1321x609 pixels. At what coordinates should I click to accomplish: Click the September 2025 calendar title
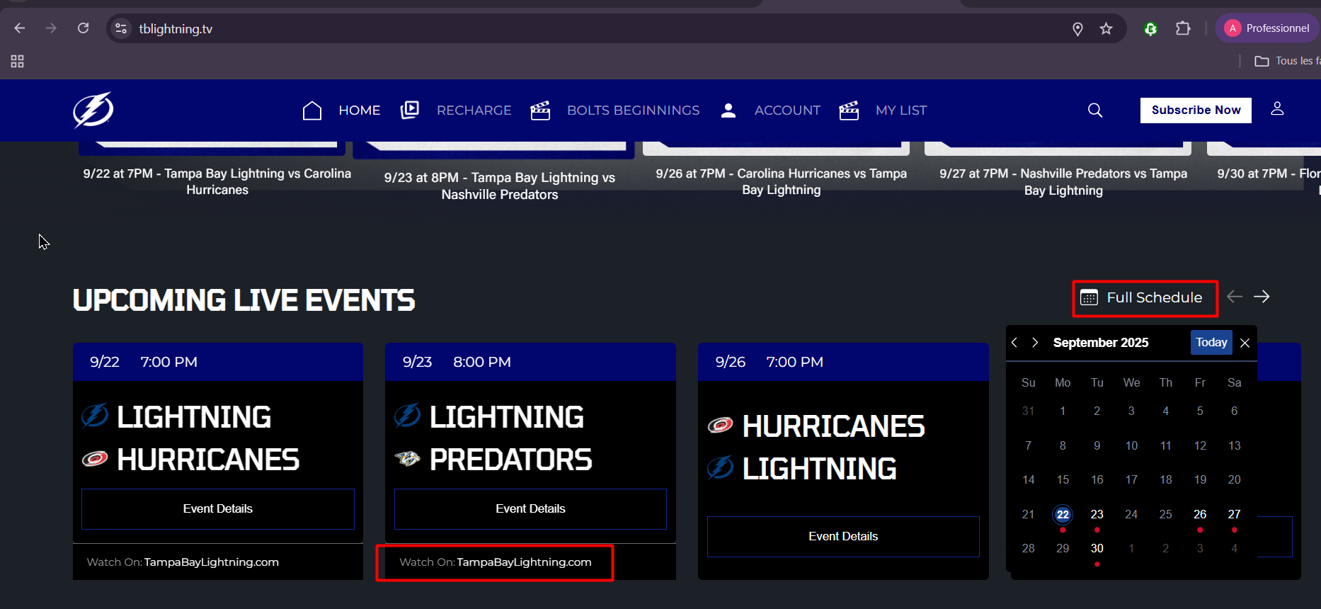tap(1101, 343)
